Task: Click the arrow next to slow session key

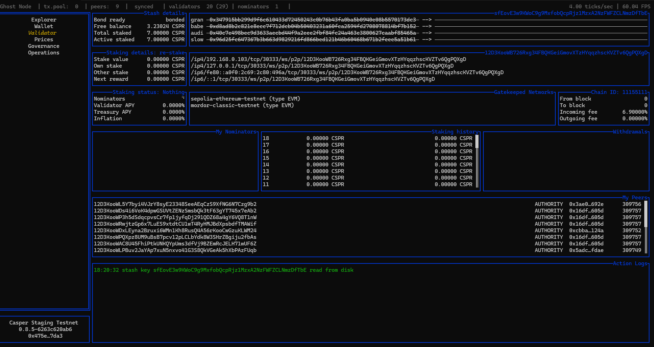Action: 427,40
